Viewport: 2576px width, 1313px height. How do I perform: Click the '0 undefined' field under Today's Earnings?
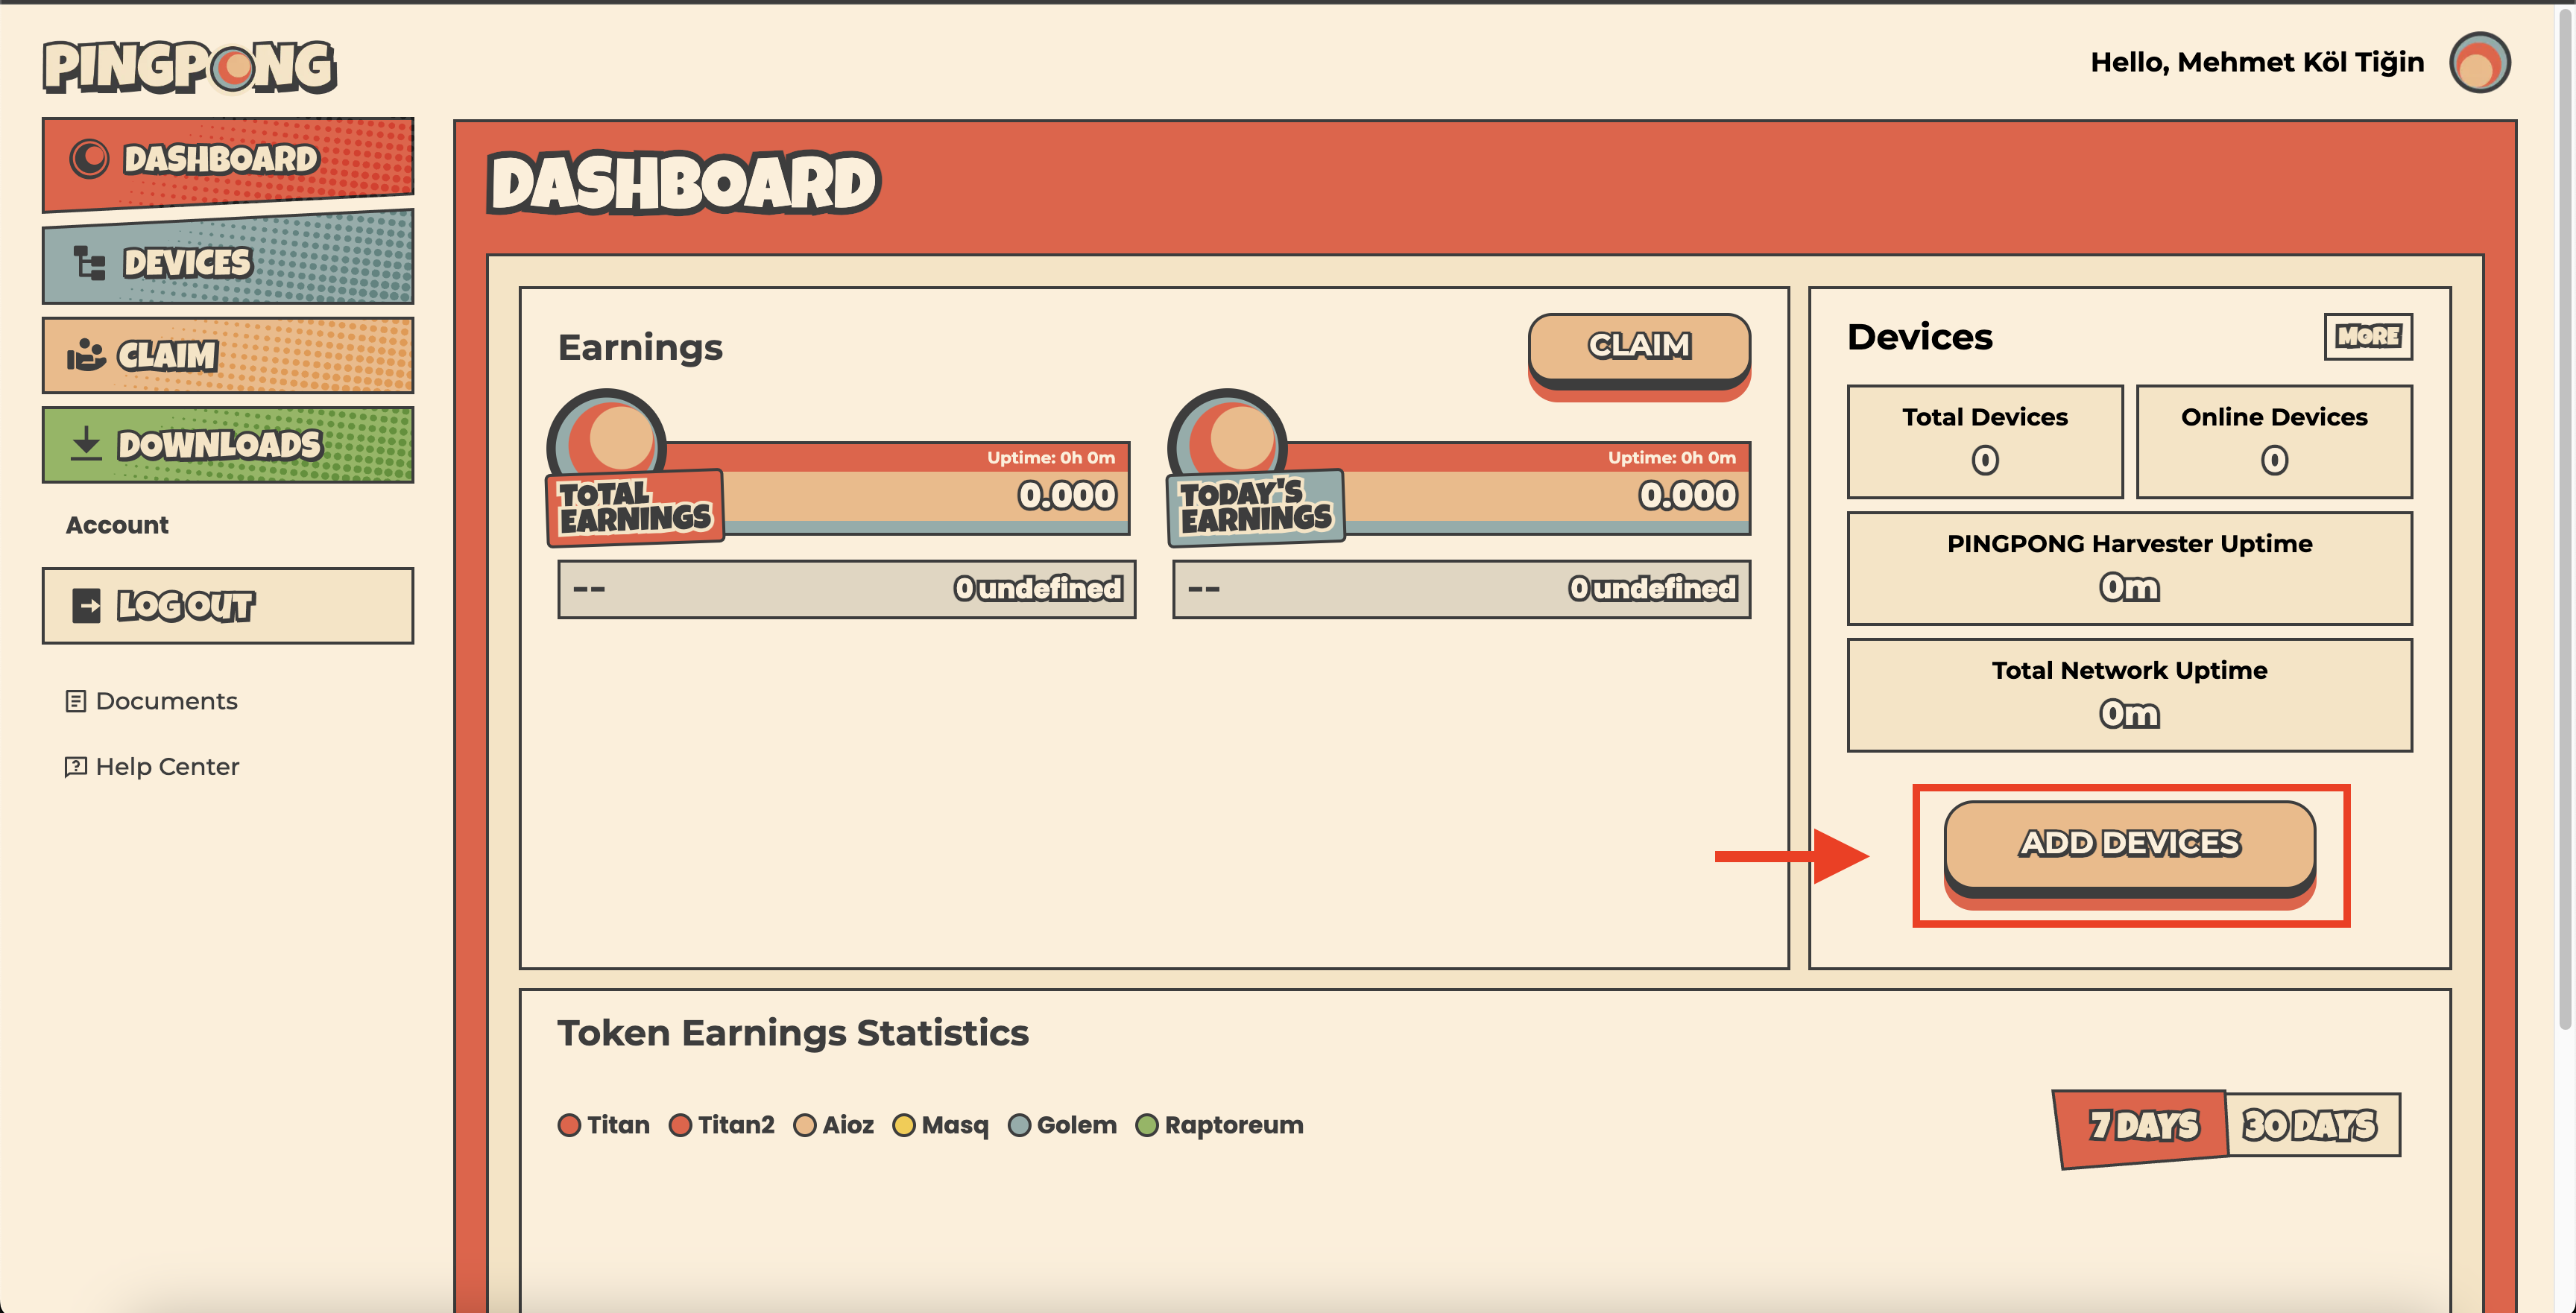point(1462,589)
